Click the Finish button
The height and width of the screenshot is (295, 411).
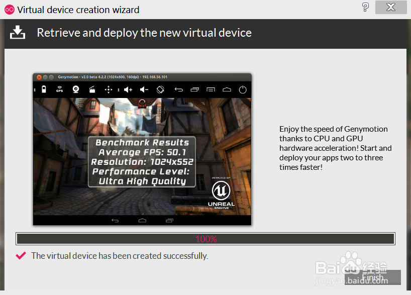coord(372,277)
